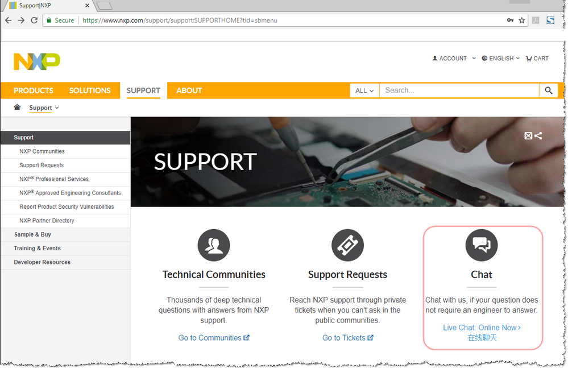This screenshot has height=368, width=568.
Task: Click the Technical Communities heading
Action: (x=214, y=275)
